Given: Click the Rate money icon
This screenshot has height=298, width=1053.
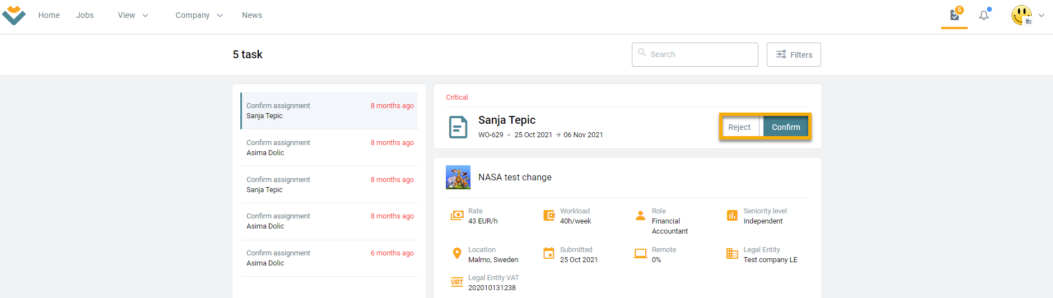Looking at the screenshot, I should [457, 215].
